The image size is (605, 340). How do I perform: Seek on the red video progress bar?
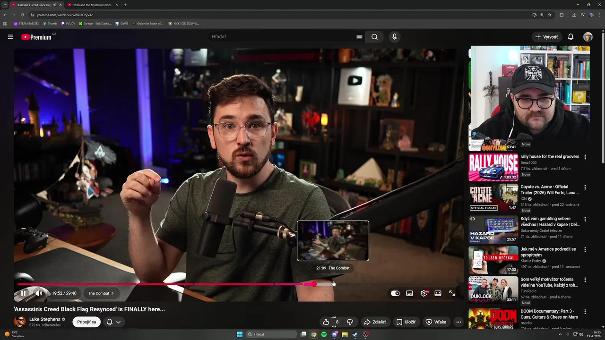[165, 284]
